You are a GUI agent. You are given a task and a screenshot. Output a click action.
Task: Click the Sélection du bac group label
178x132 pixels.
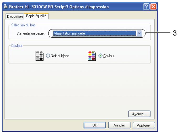click(24, 25)
